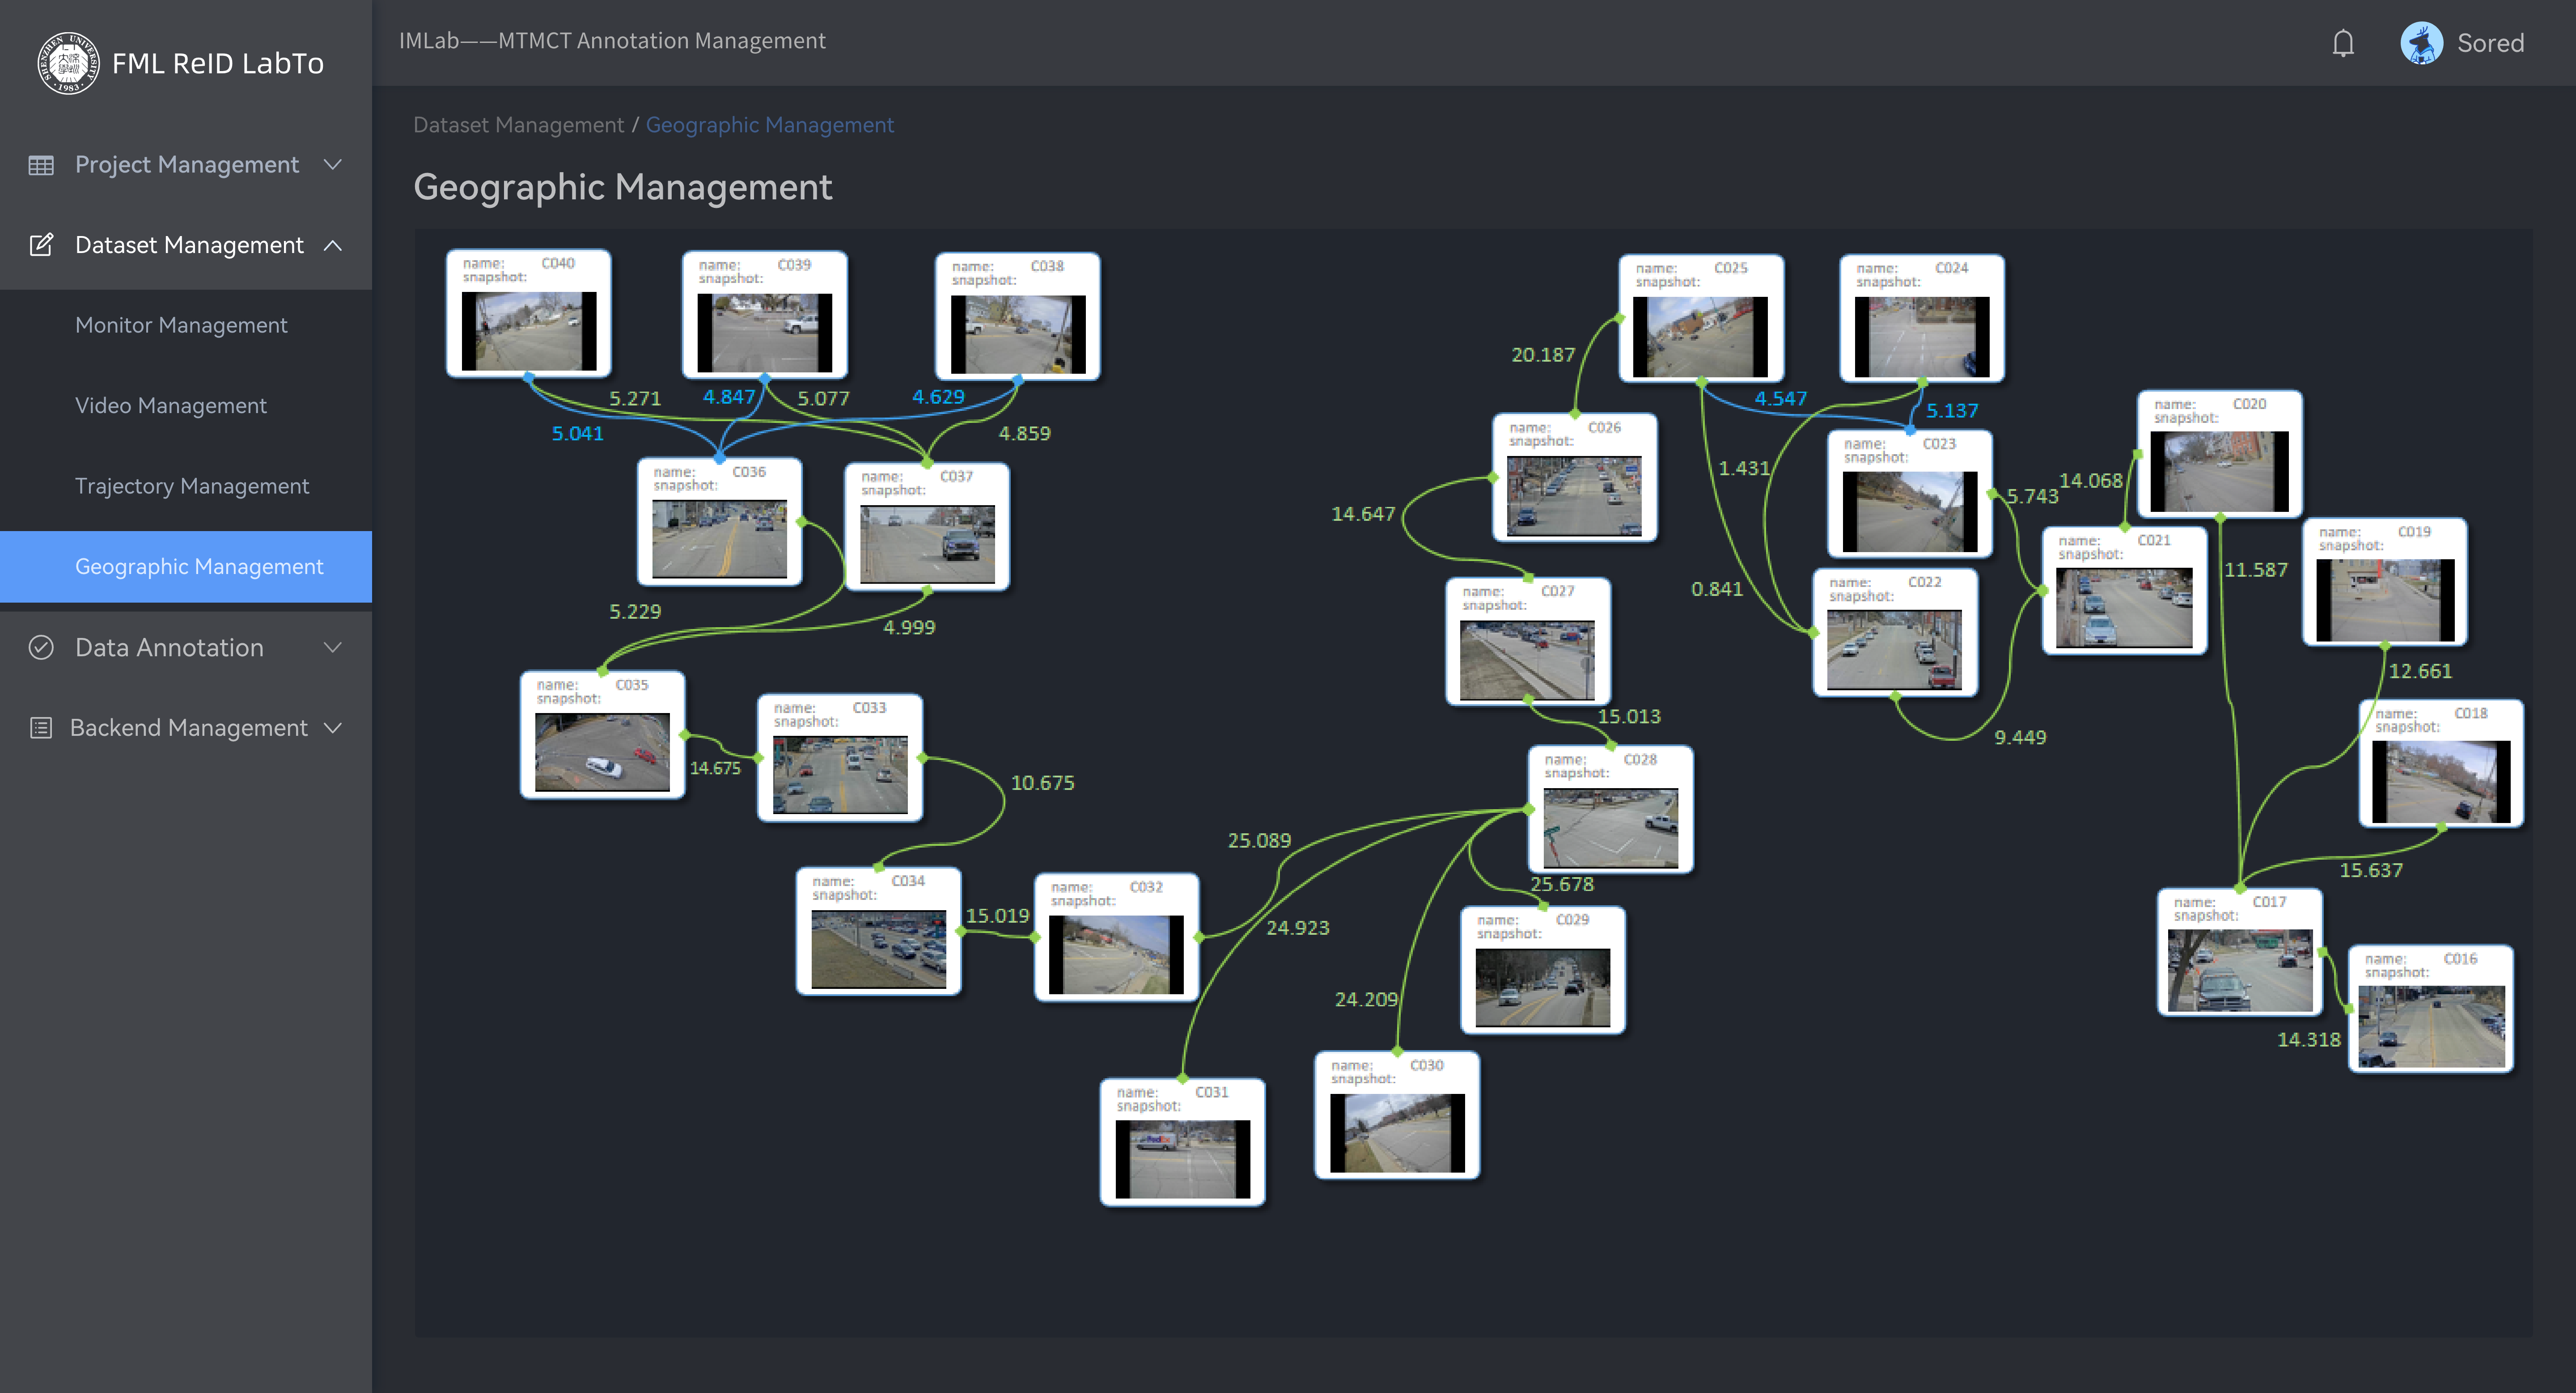
Task: Click edge distance label 9.449
Action: pos(2020,738)
